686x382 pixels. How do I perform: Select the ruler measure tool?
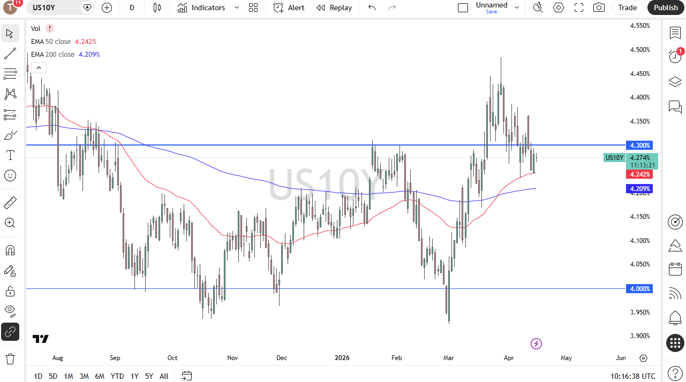point(10,203)
